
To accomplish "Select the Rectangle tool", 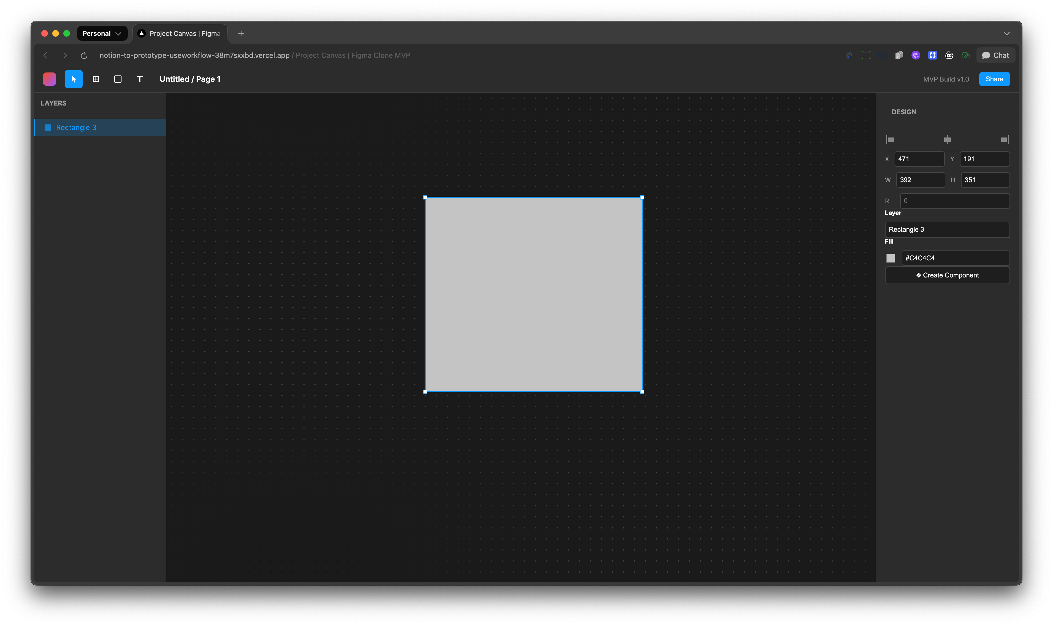I will (x=118, y=79).
